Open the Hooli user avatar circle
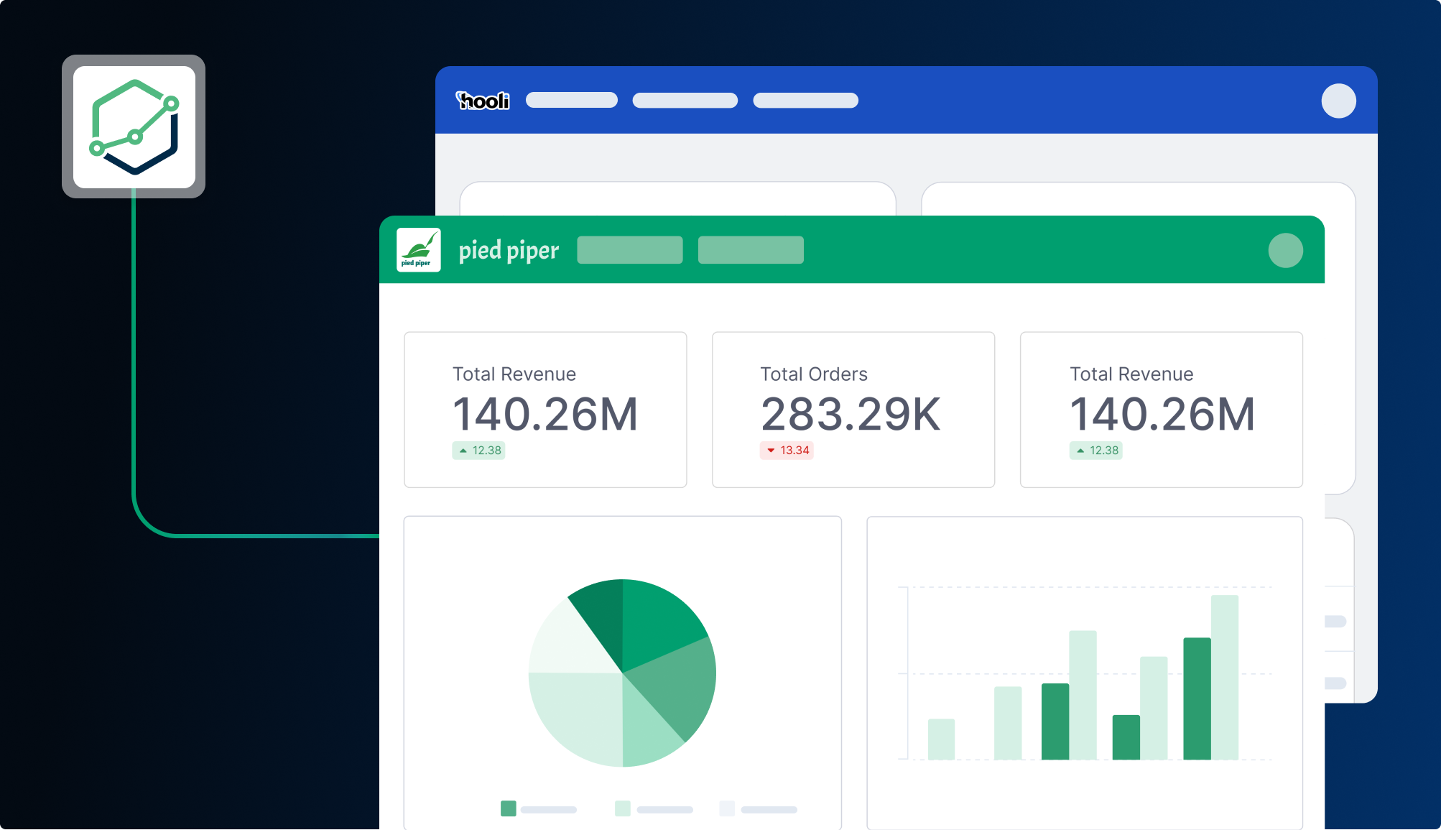This screenshot has width=1441, height=830. [1338, 101]
